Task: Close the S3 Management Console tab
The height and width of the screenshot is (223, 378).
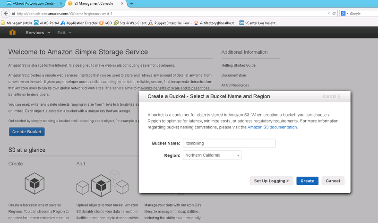Action: tap(122, 3)
